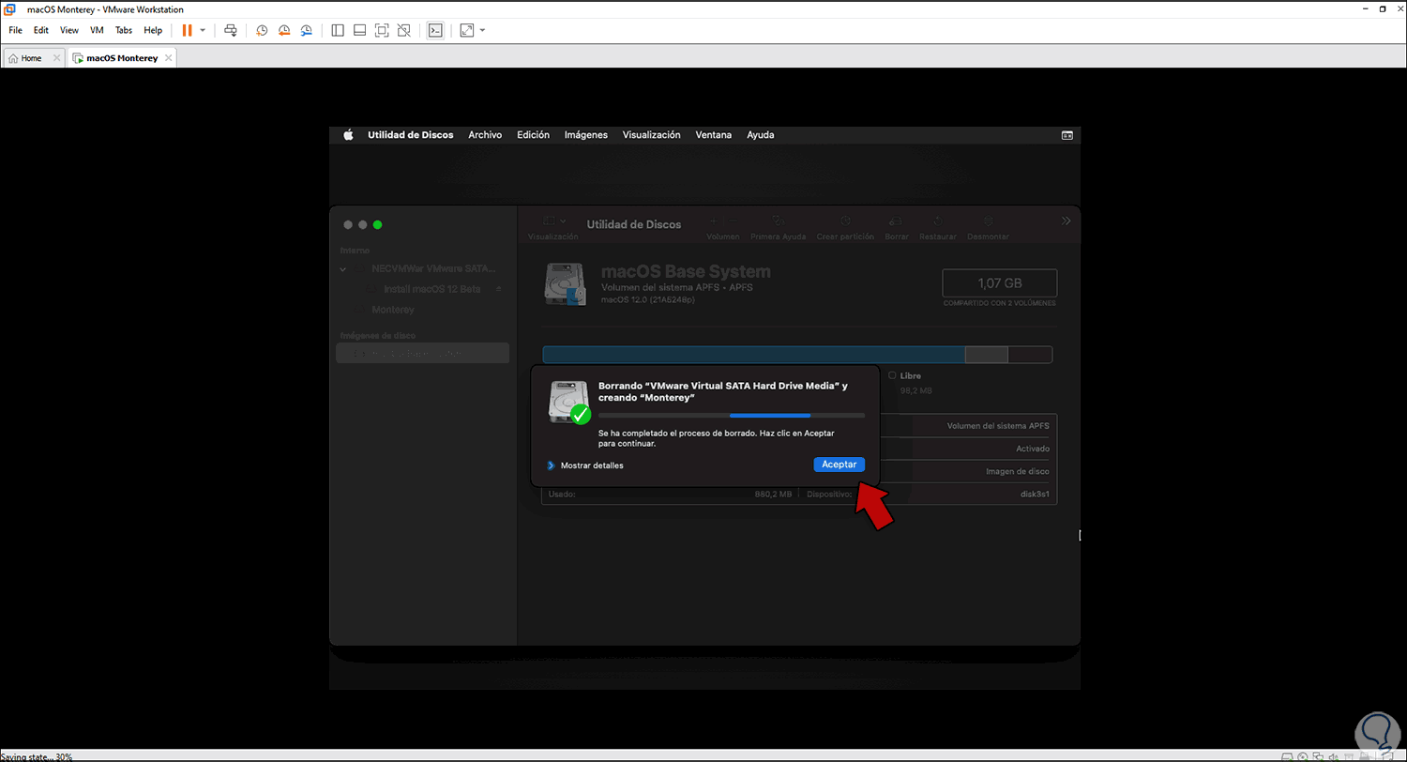This screenshot has height=762, width=1407.
Task: Click the console view toolbar icon
Action: click(435, 30)
